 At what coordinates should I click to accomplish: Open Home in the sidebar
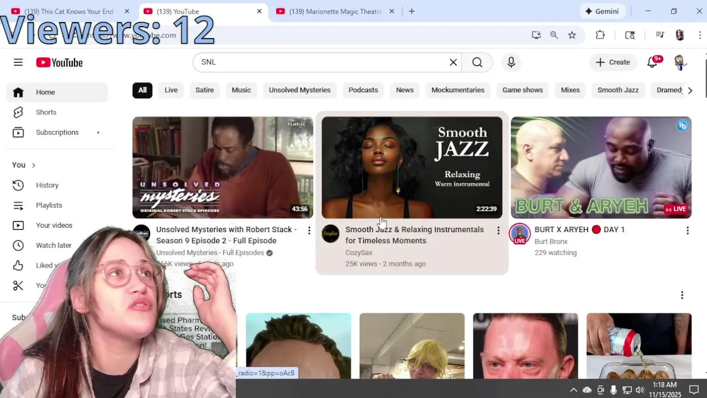click(57, 92)
